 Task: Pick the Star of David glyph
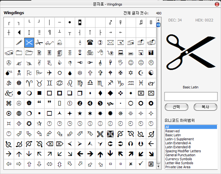(x=131, y=73)
